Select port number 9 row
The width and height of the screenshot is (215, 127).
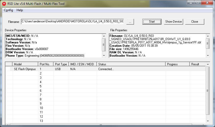105,103
